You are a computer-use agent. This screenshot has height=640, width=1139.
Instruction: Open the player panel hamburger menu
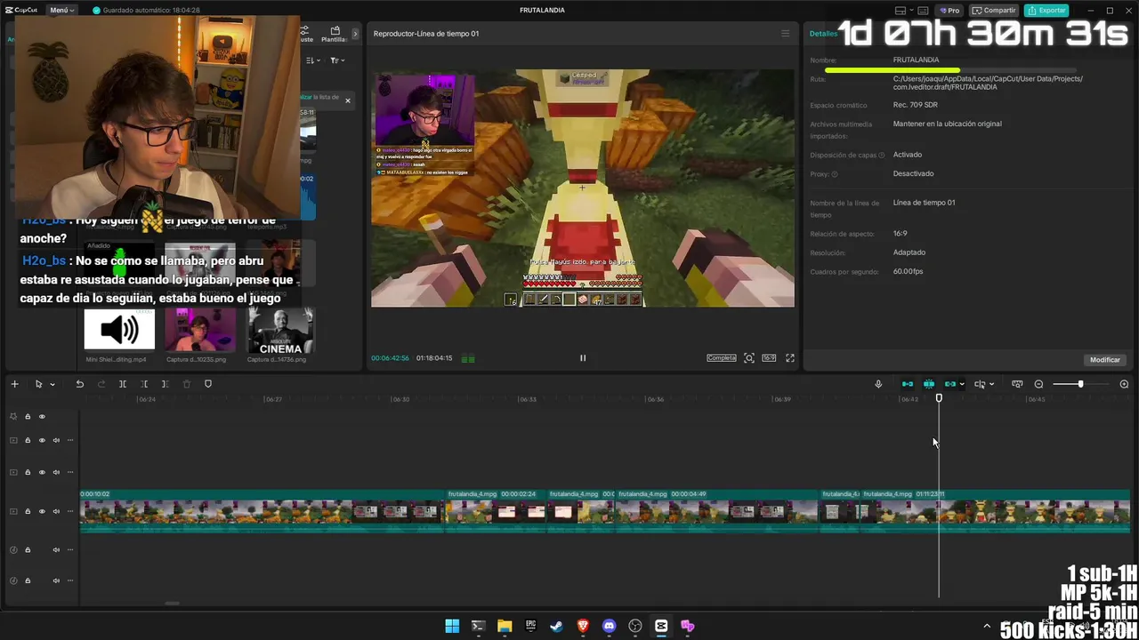tap(785, 34)
